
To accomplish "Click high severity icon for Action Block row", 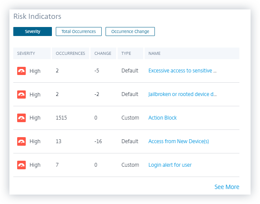I will coord(21,118).
